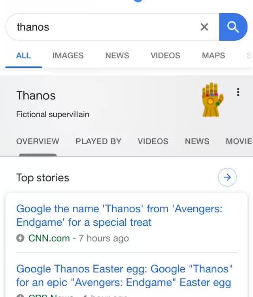Open the CNN article about Googling Thanos

pyautogui.click(x=119, y=215)
